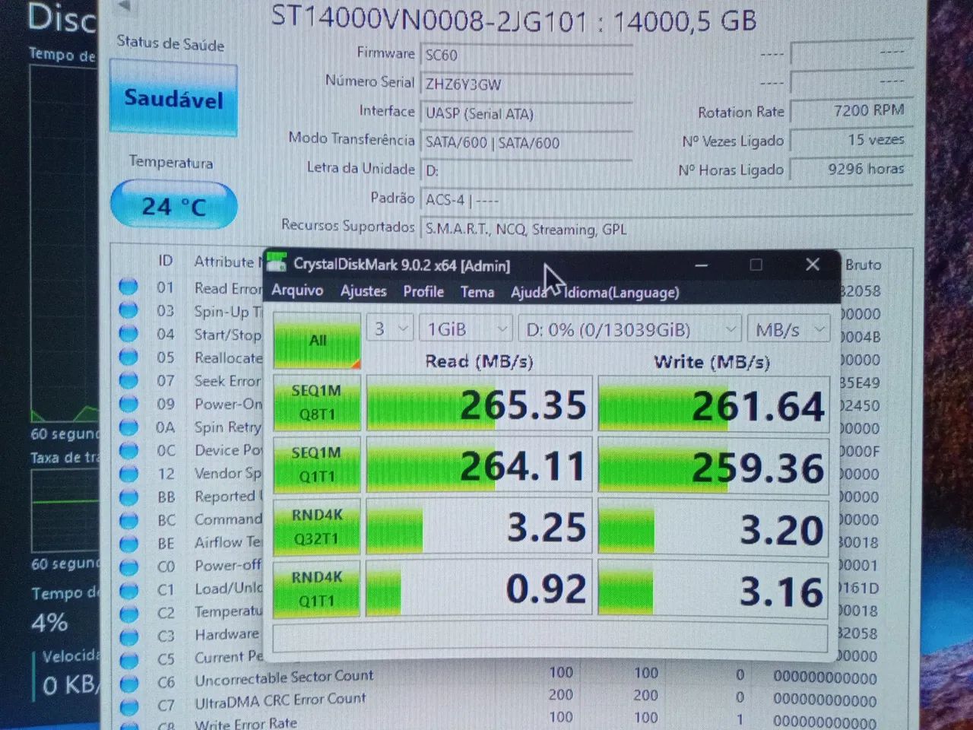Click the SEQ1M Q8T1 read result 265.35
Image resolution: width=973 pixels, height=730 pixels.
(x=480, y=404)
